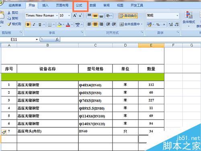
Task: Select column B header
Action: pyautogui.click(x=47, y=46)
